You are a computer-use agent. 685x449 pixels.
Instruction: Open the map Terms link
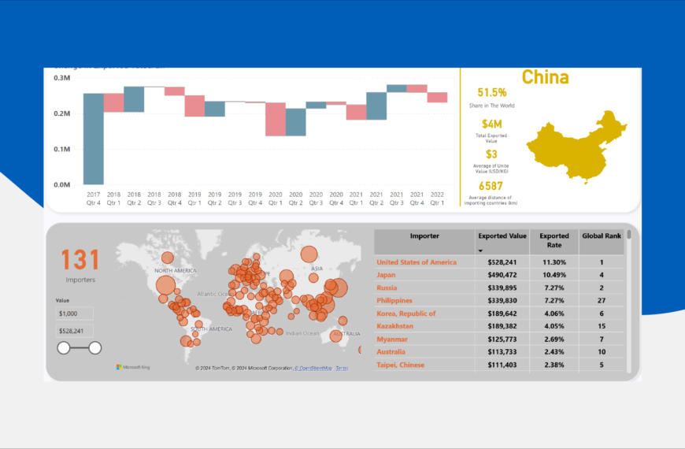pyautogui.click(x=342, y=368)
